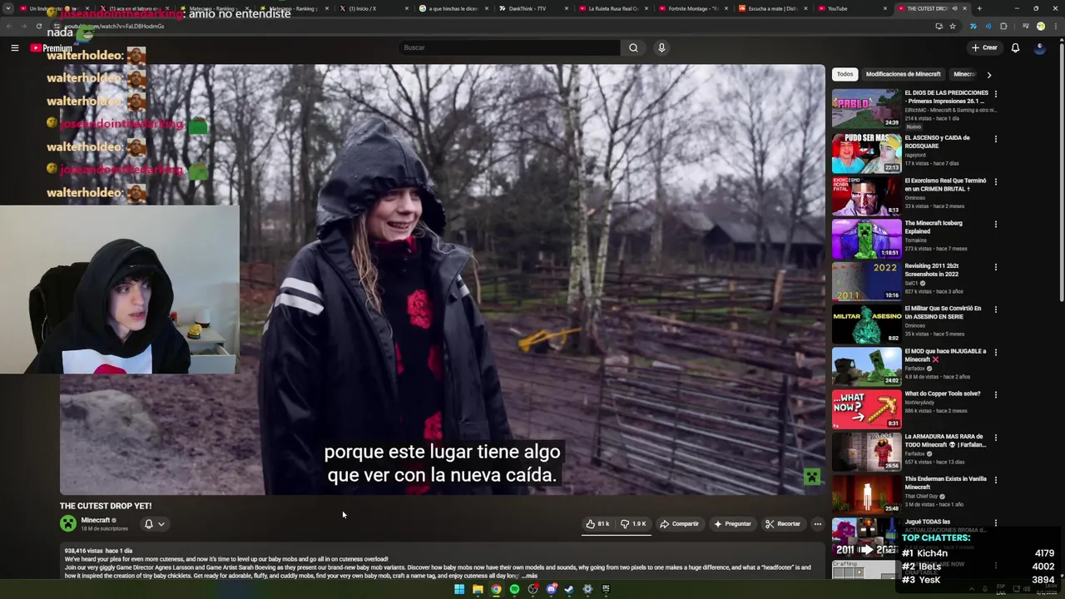Open the PABLO thumbnail video
This screenshot has height=599, width=1065.
(866, 108)
